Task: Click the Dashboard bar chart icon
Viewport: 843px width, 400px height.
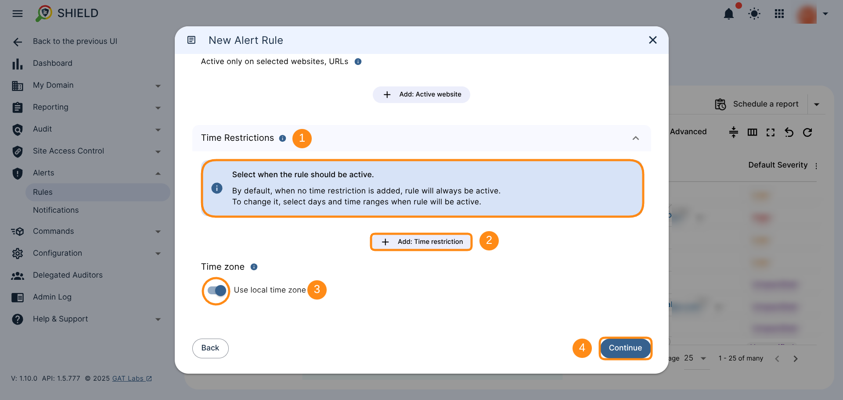Action: click(x=18, y=64)
